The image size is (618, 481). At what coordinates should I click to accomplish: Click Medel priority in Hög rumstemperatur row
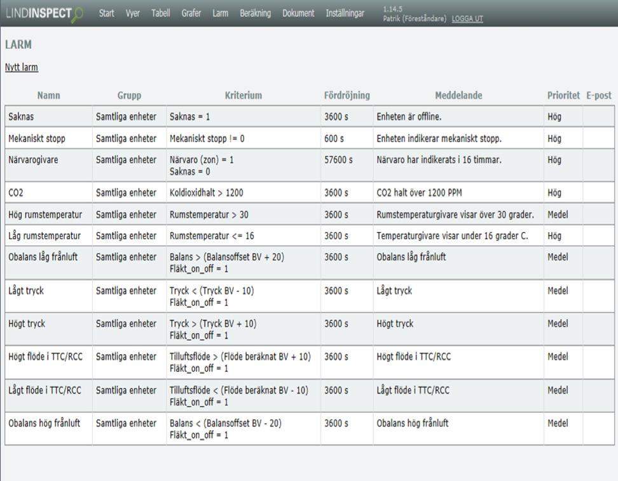pos(558,214)
